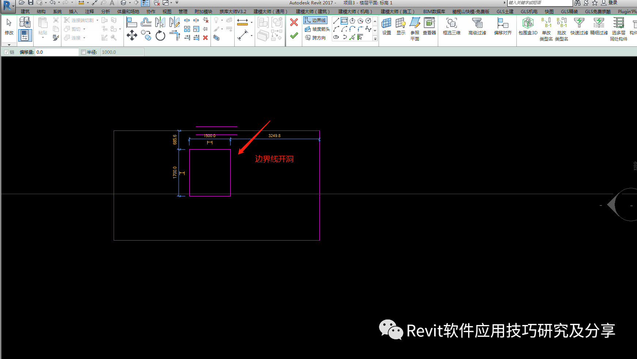Image resolution: width=637 pixels, height=359 pixels.
Task: Undo the last action in quick access toolbar
Action: [x=53, y=3]
